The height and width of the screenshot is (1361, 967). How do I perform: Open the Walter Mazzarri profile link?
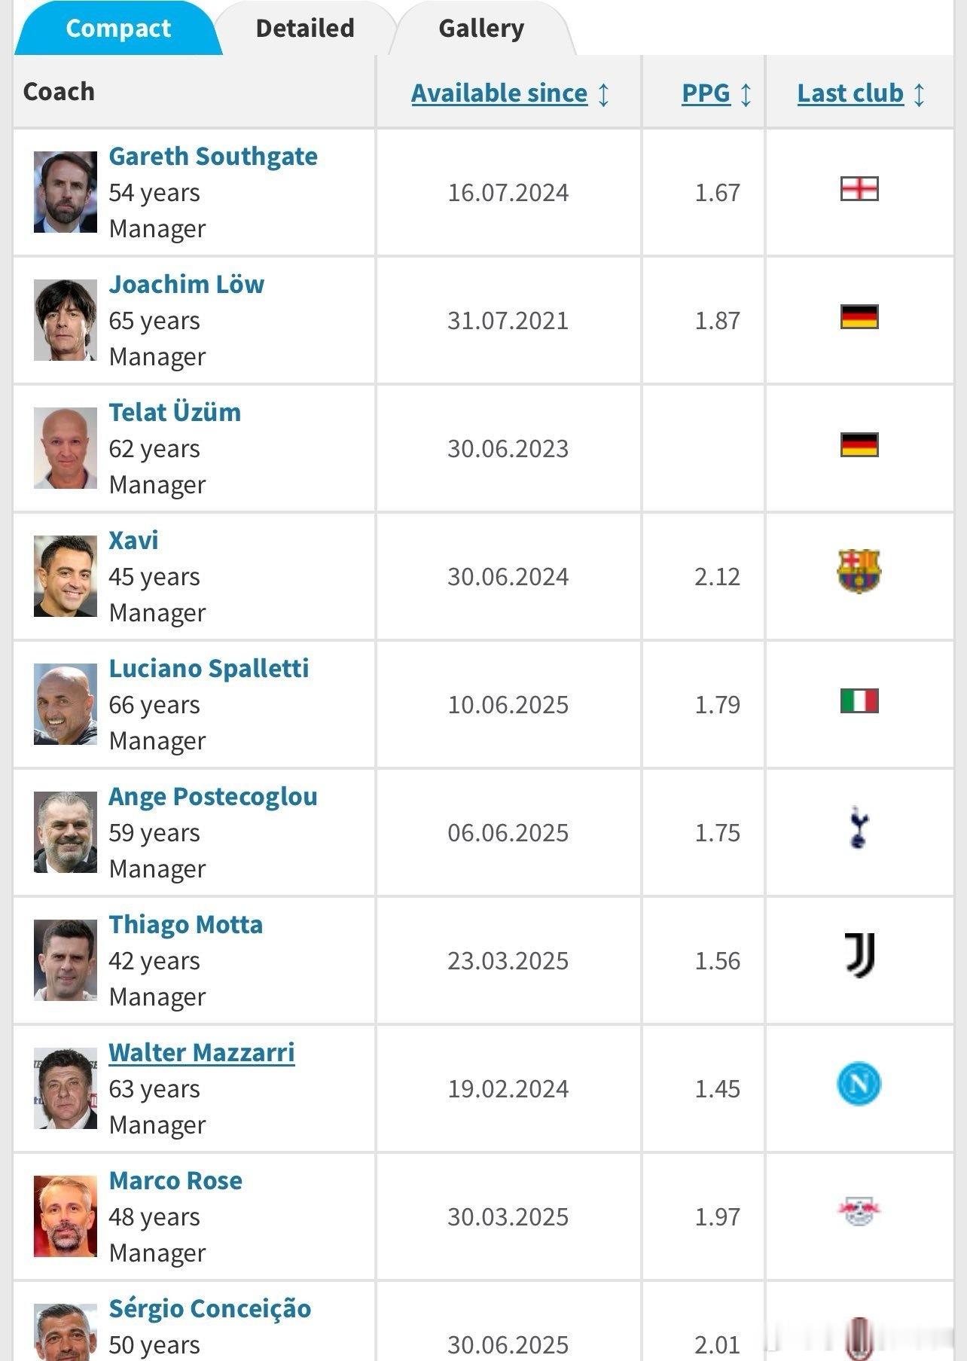(x=202, y=1053)
